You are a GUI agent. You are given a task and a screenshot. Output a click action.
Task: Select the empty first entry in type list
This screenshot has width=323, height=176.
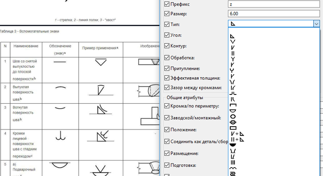[274, 30]
